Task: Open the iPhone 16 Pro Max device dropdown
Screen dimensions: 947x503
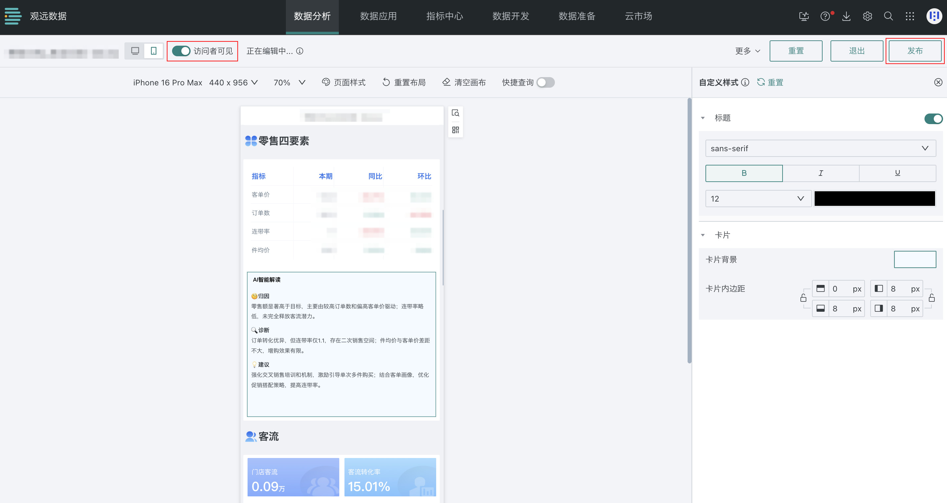Action: [195, 82]
